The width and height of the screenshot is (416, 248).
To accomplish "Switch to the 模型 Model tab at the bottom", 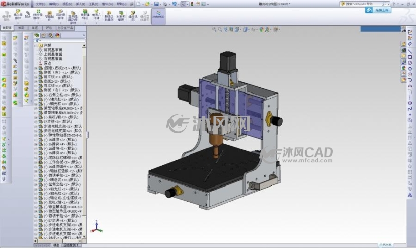I will coord(56,245).
